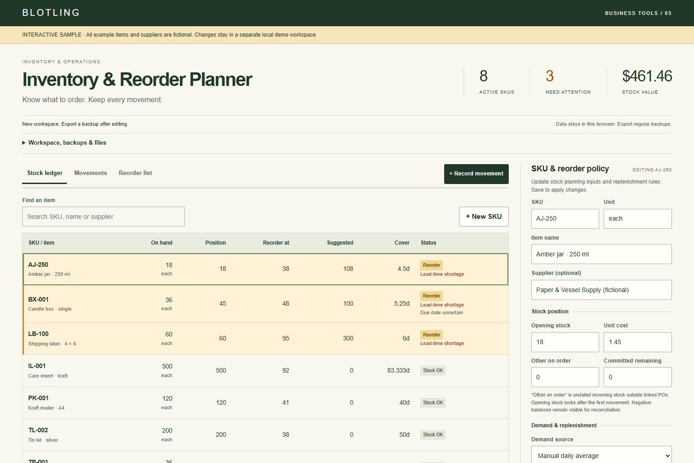Viewport: 694px width, 463px height.
Task: Select the TL-002 Tin lid row
Action: point(266,435)
